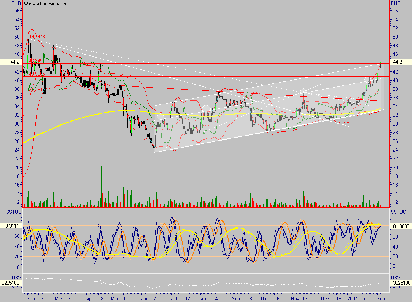
Task: Click the 60 tick on right SSTOC axis
Action: [x=395, y=237]
